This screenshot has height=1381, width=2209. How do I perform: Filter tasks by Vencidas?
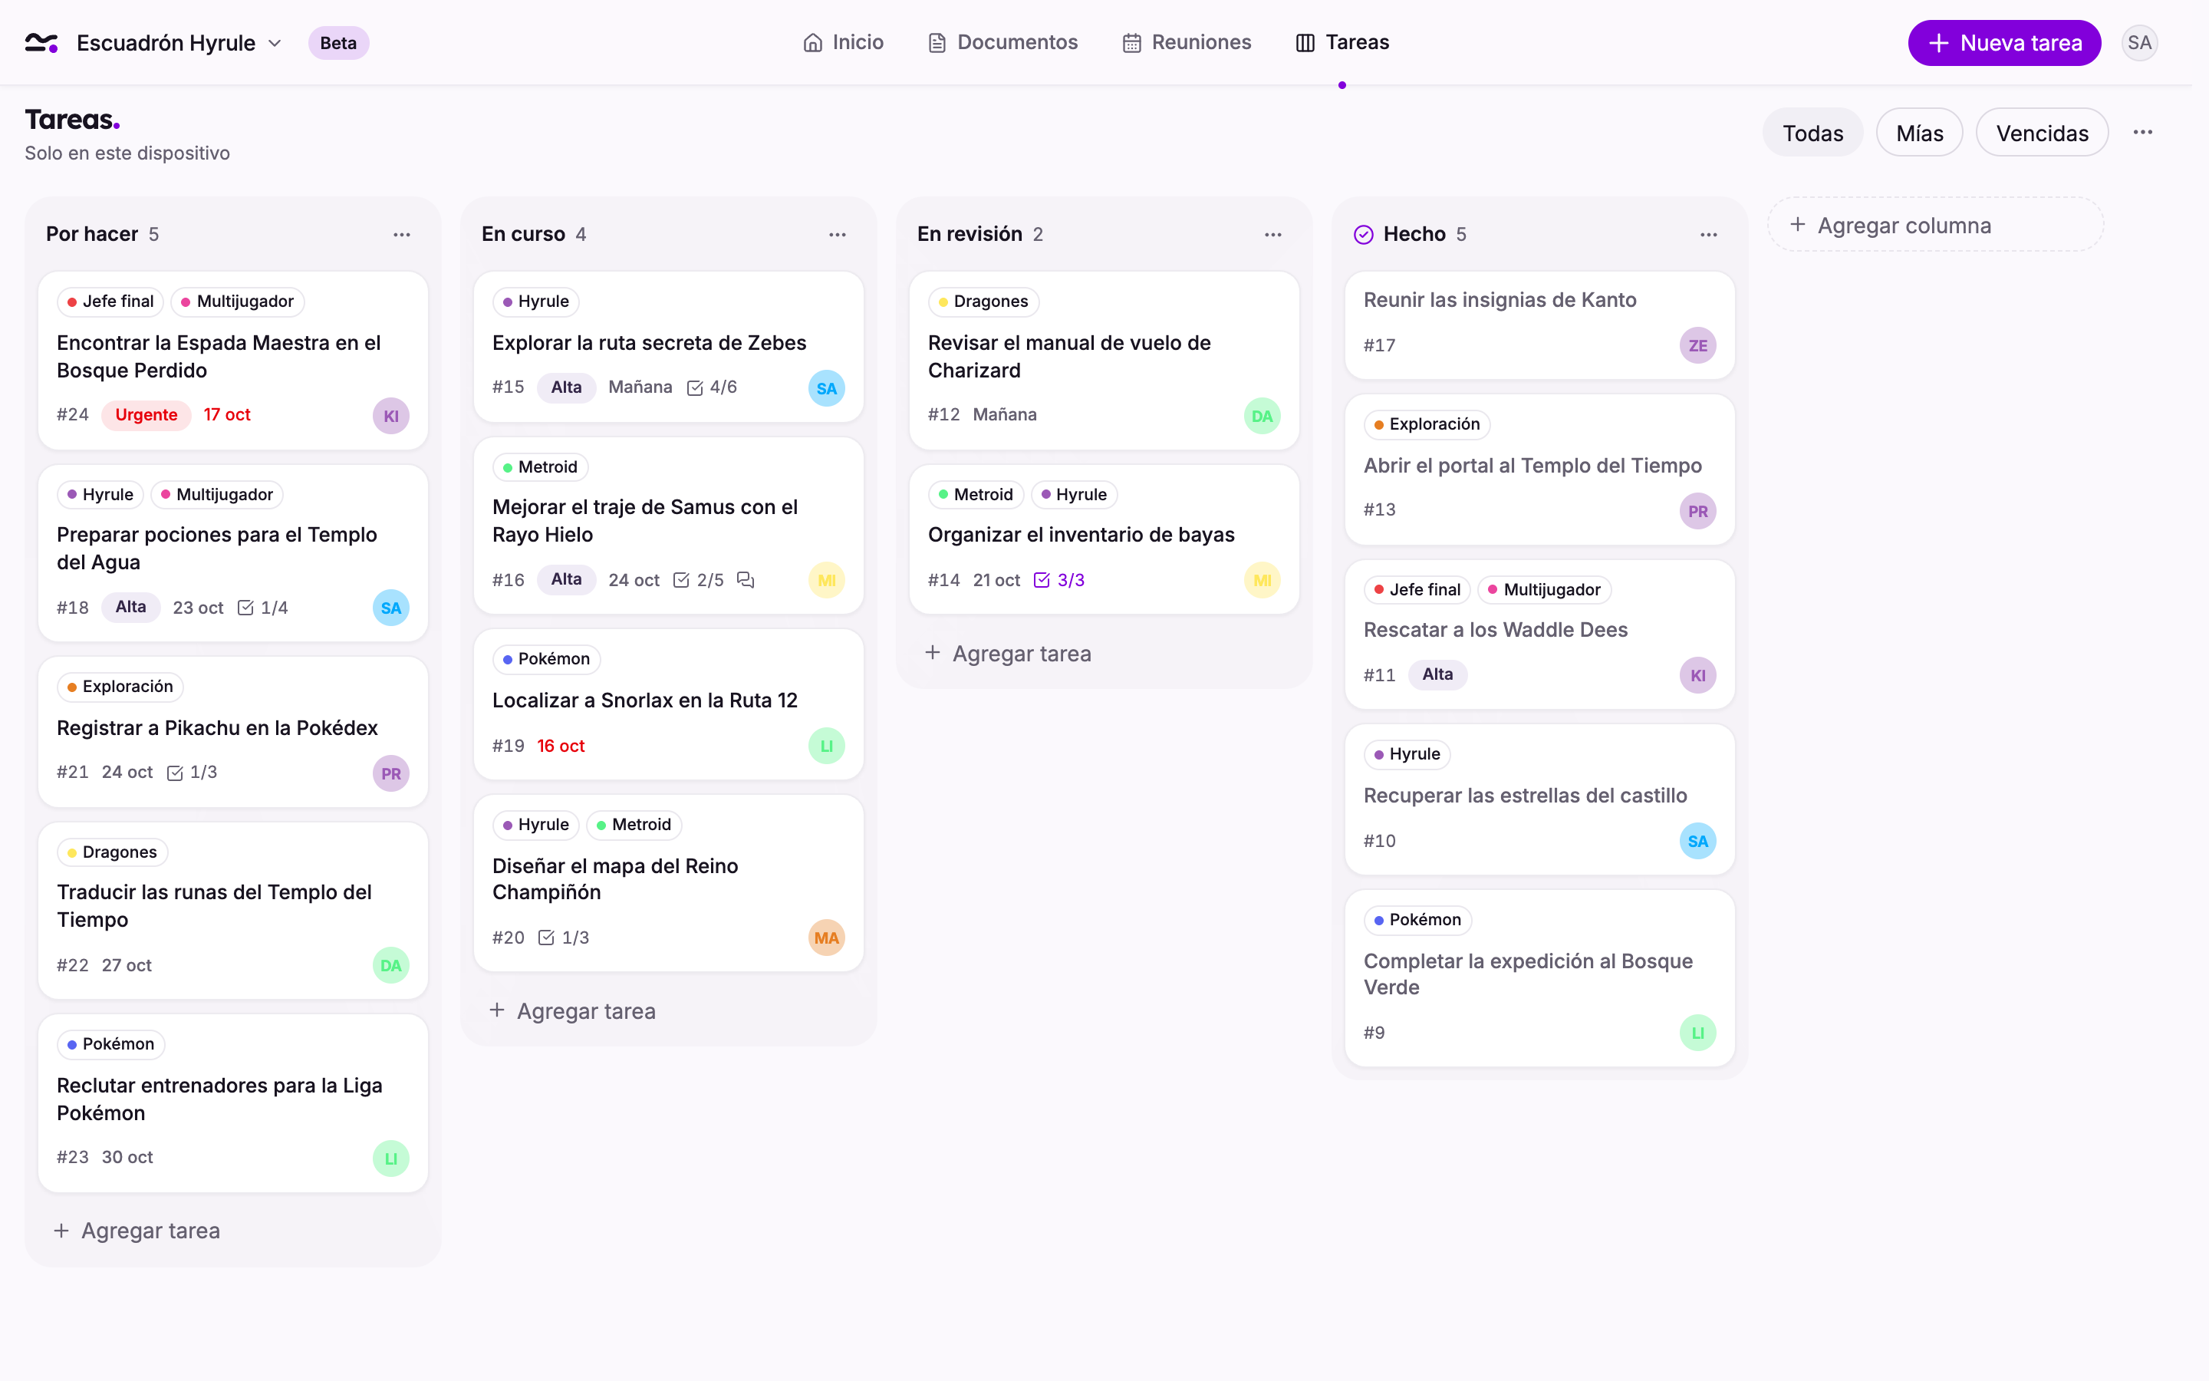2041,133
